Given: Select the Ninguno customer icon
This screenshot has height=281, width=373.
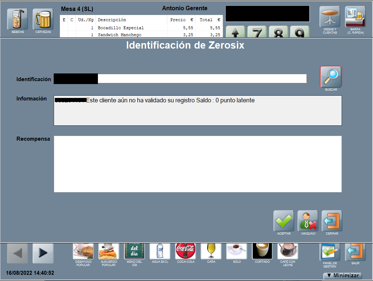Looking at the screenshot, I should click(308, 221).
